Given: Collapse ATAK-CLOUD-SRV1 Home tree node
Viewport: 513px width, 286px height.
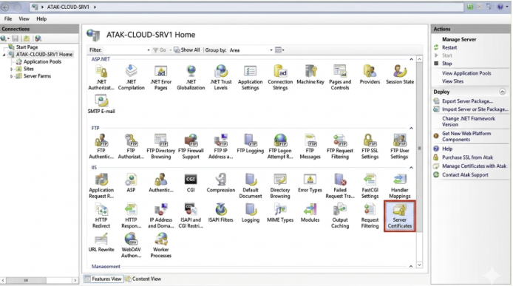Looking at the screenshot, I should point(4,55).
